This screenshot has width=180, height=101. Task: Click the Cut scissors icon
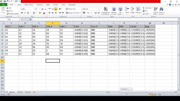coord(7,8)
